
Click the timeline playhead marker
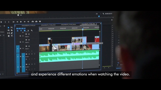83,29
